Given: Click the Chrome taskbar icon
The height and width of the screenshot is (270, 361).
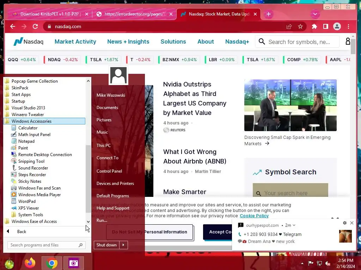Looking at the screenshot, I should coord(52,263).
